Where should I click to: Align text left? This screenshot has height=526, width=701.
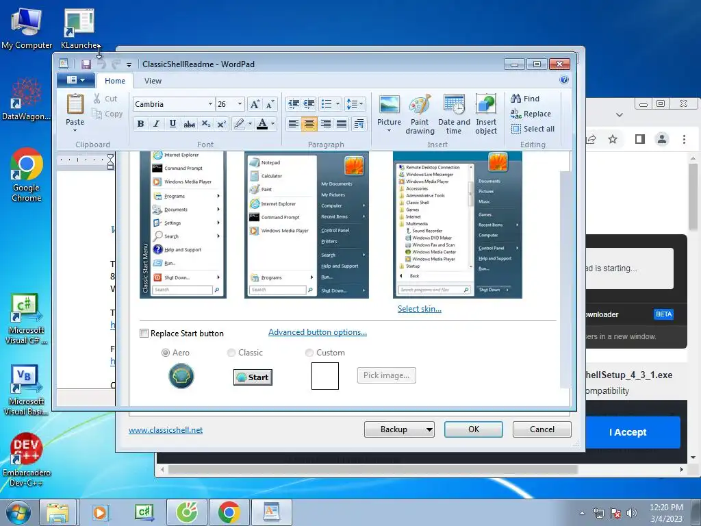[293, 124]
